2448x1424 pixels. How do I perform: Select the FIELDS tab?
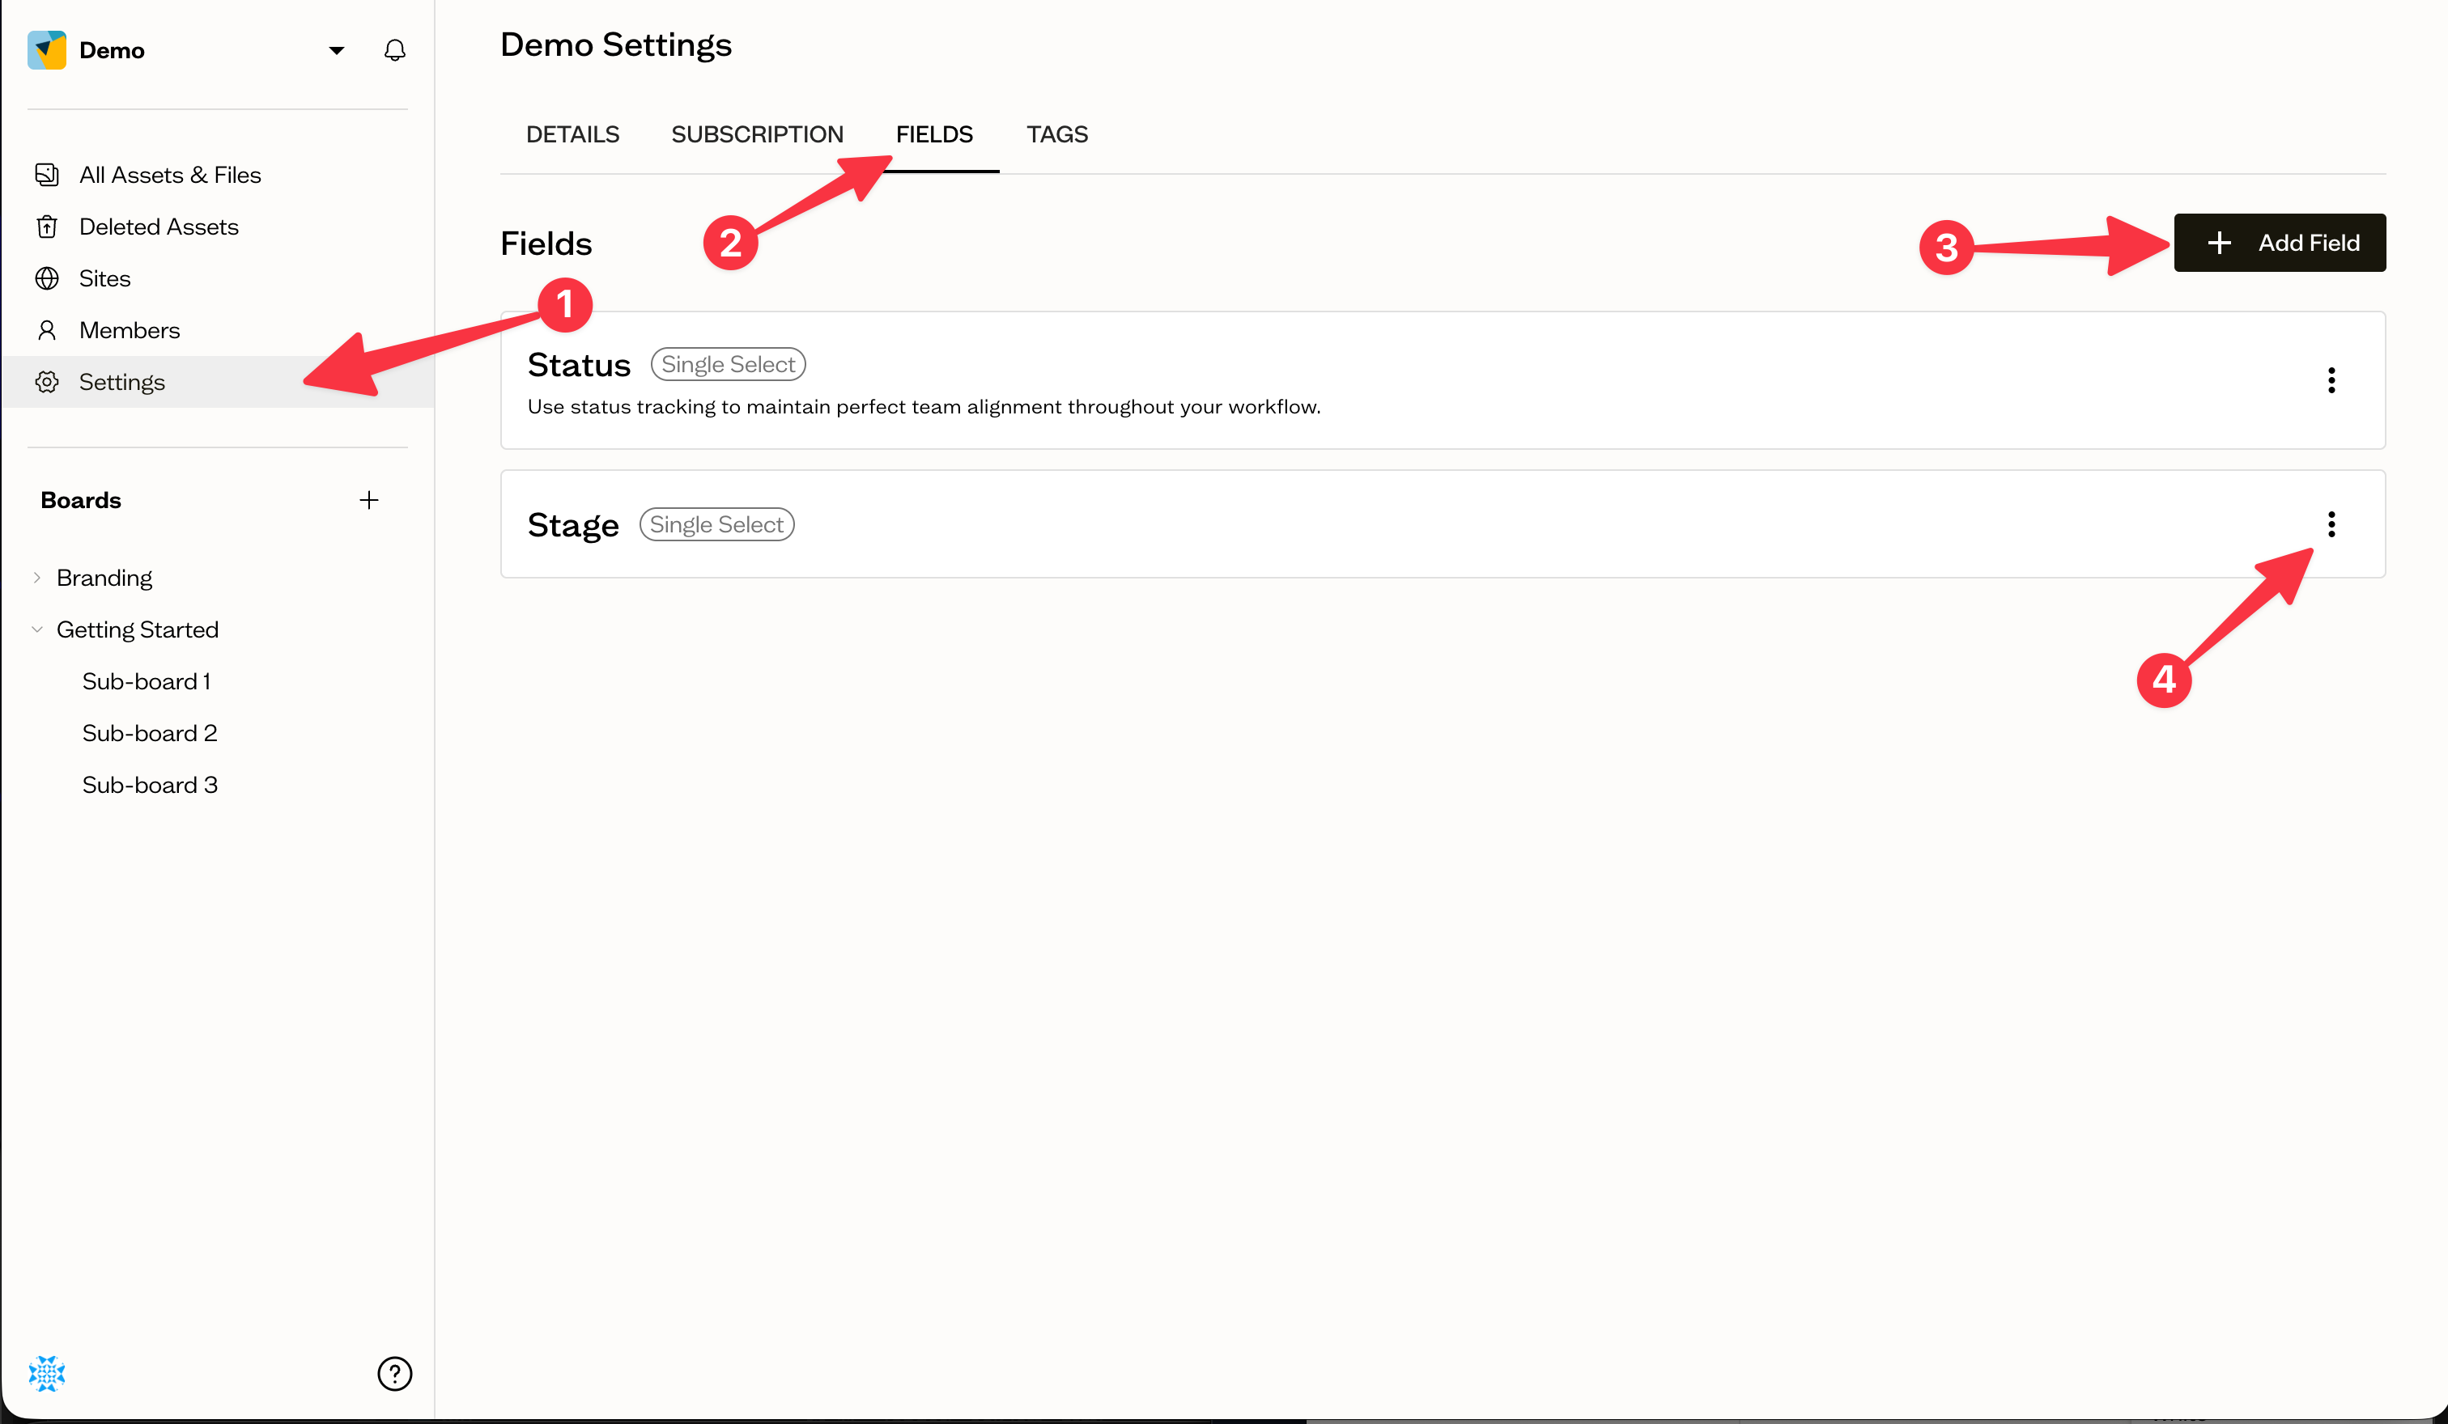coord(933,134)
